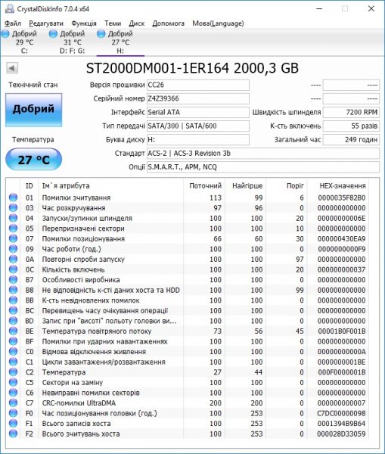Click the HEX-значення column header
The image size is (385, 454).
coord(339,186)
